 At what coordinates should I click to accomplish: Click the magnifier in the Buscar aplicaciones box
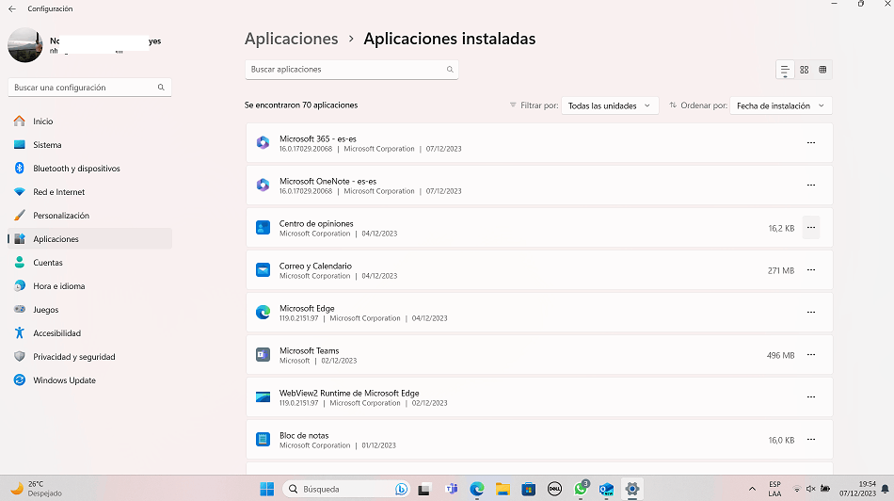coord(450,70)
